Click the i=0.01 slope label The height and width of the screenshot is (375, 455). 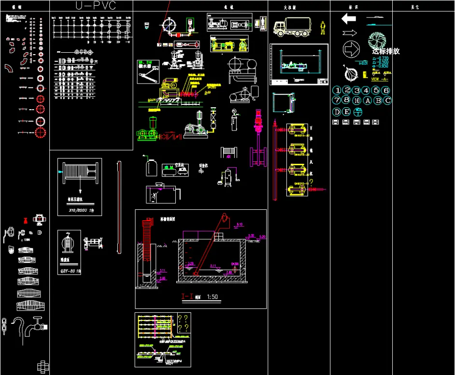click(363, 63)
